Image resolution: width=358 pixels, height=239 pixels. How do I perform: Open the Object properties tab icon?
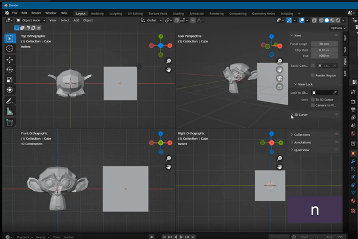pos(353,154)
